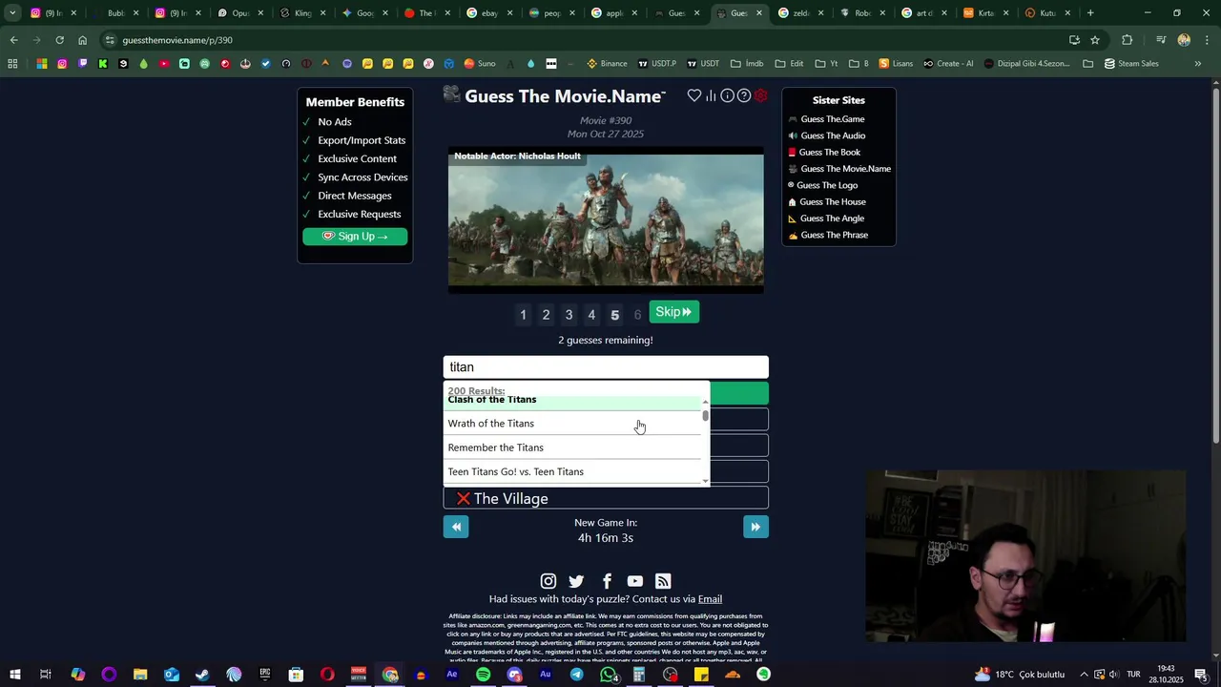Open After Effects from the taskbar
1221x687 pixels.
click(452, 675)
